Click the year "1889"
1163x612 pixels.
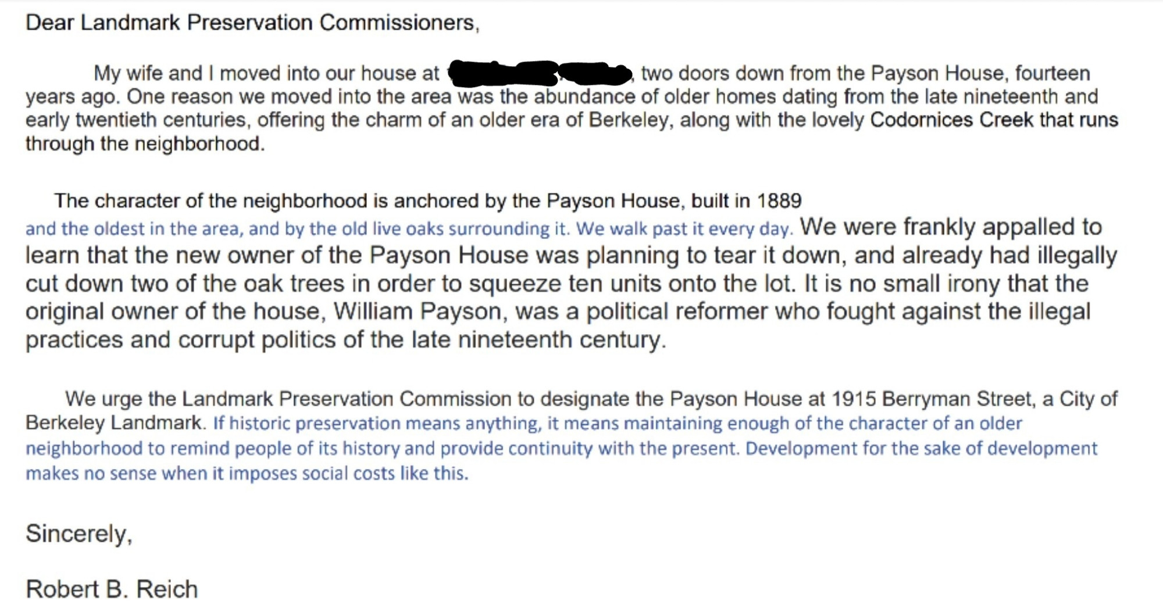pos(779,201)
